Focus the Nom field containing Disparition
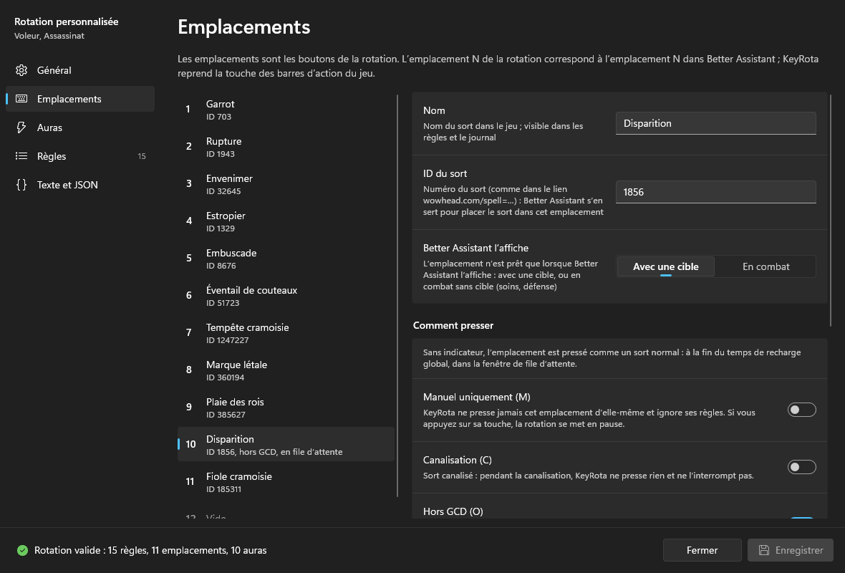Viewport: 845px width, 573px height. coord(715,123)
